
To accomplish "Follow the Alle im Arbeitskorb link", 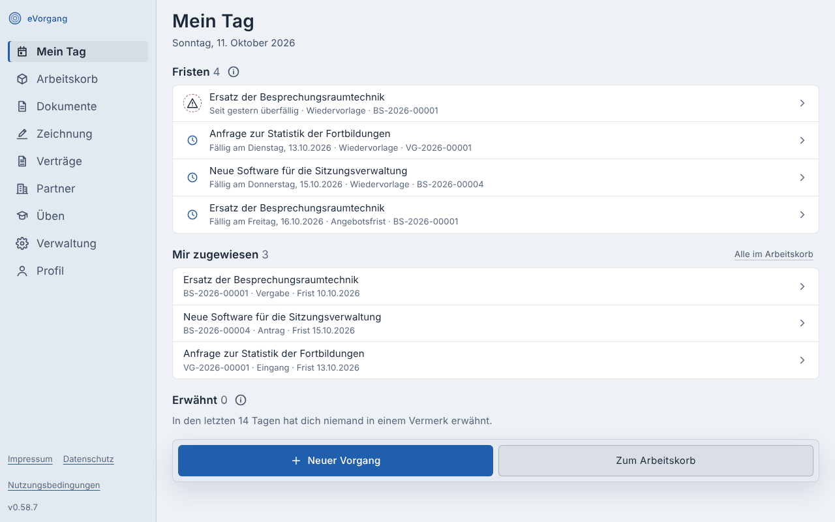I will (x=774, y=254).
